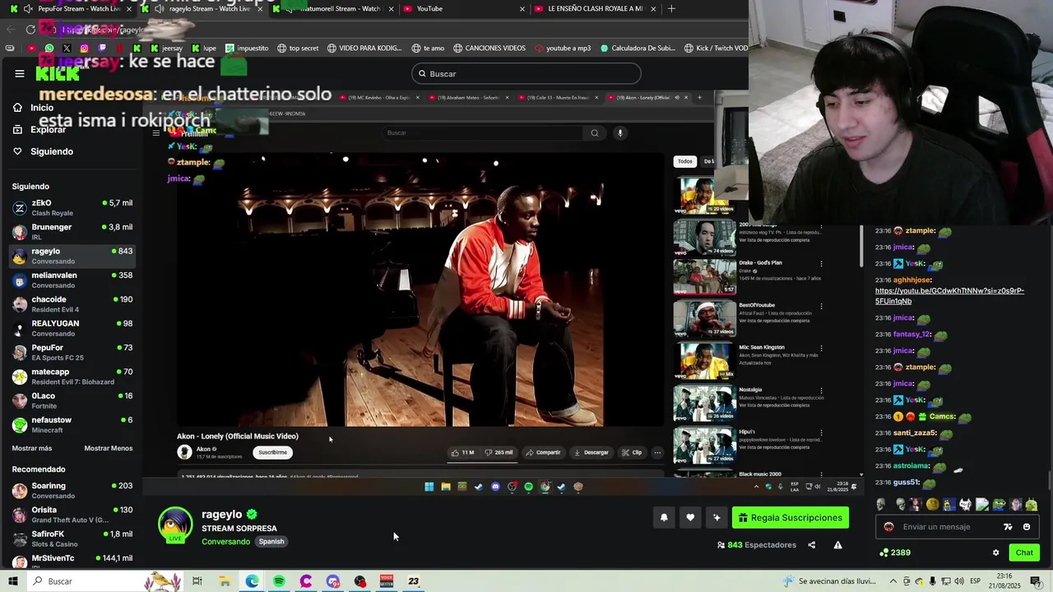Image resolution: width=1053 pixels, height=592 pixels.
Task: Click the browser reload button
Action: 30,30
